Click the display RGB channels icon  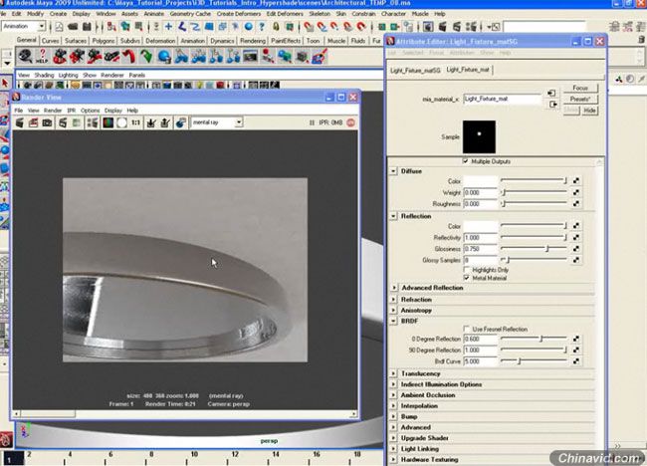point(107,122)
